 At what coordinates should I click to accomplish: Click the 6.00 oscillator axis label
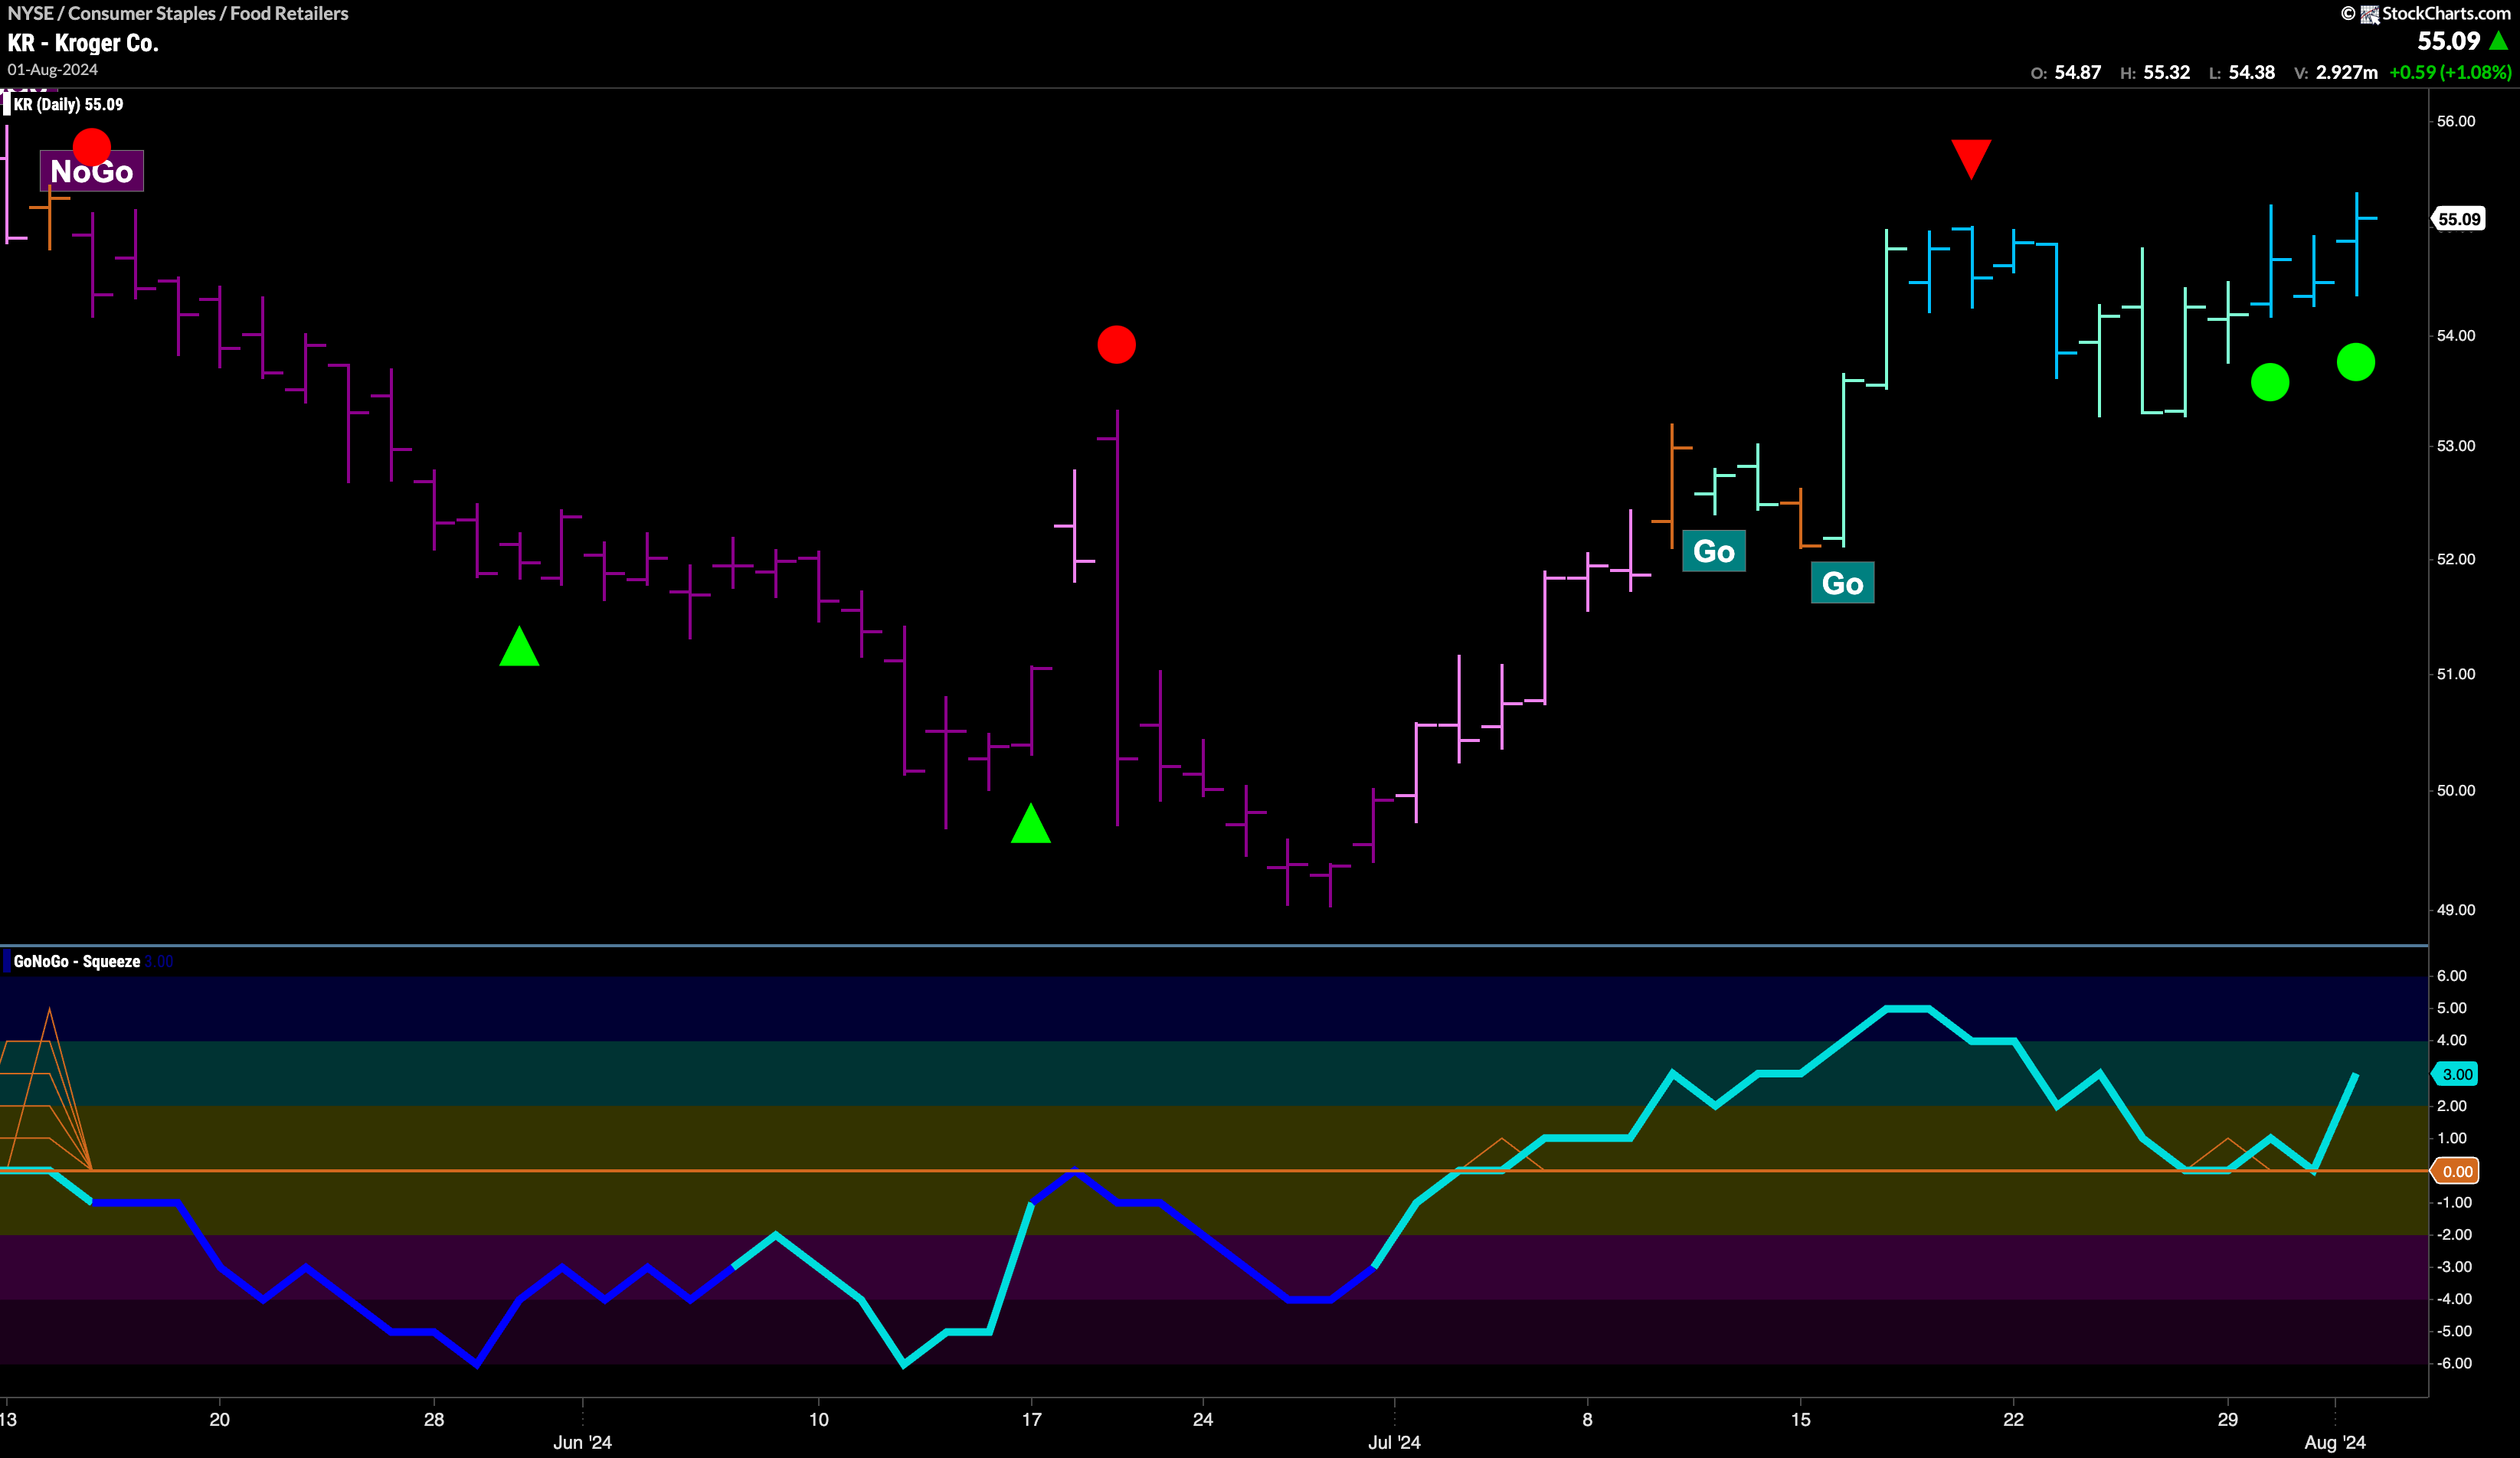pyautogui.click(x=2452, y=975)
